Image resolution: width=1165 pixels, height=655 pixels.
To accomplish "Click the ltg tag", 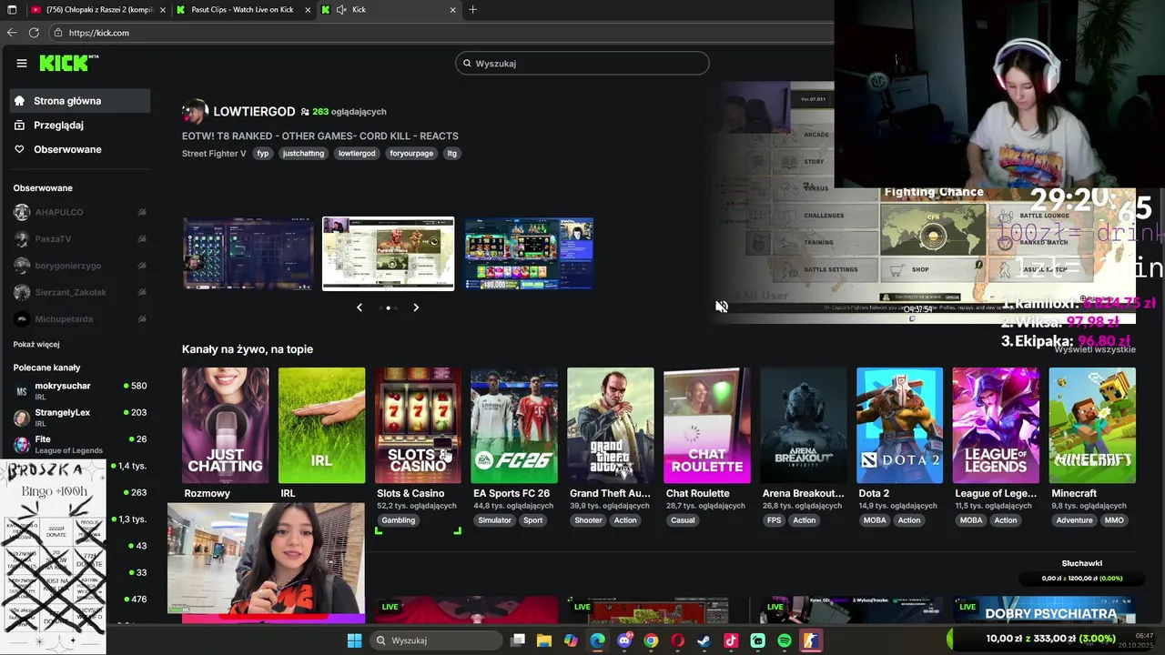I will tap(451, 154).
